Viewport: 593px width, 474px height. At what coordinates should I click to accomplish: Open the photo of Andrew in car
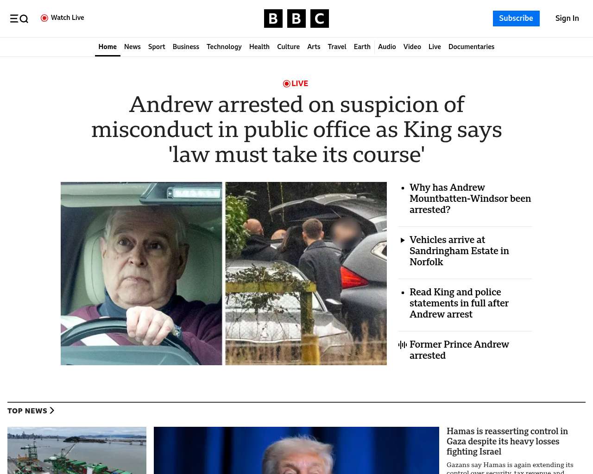click(141, 274)
